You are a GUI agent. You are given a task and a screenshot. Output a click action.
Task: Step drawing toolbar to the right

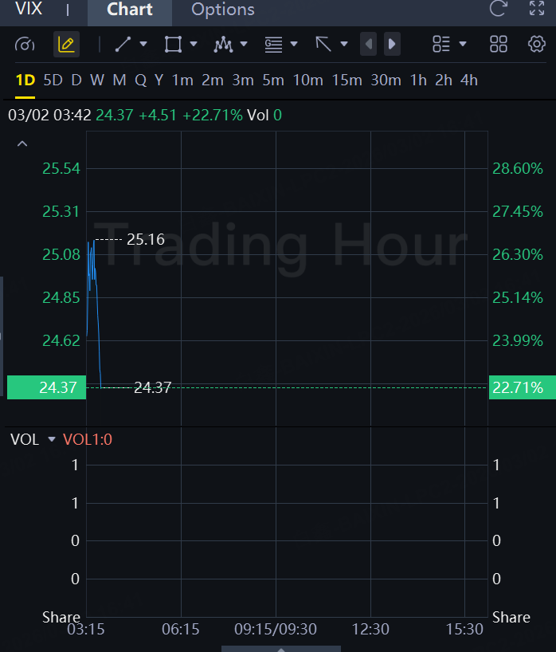(392, 44)
